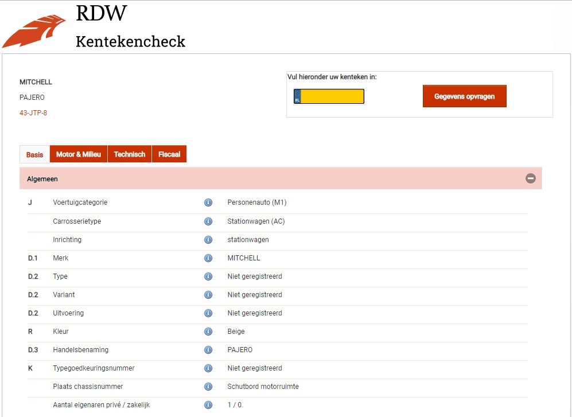The height and width of the screenshot is (417, 572).
Task: Click 'Niet geregistreerd' in the Uitvoering row
Action: coord(255,313)
